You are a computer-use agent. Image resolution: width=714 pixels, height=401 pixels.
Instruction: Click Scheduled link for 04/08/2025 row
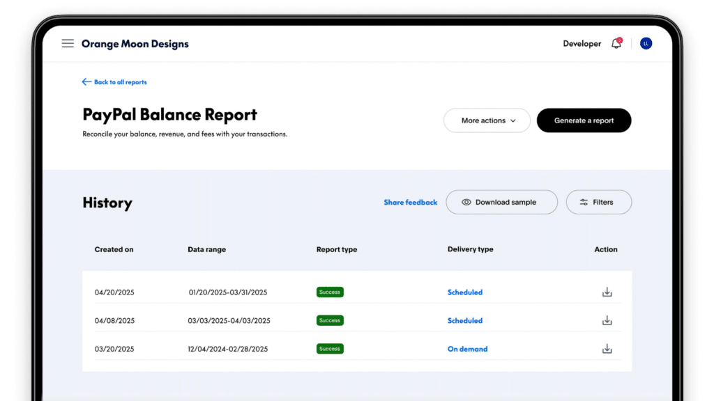465,320
